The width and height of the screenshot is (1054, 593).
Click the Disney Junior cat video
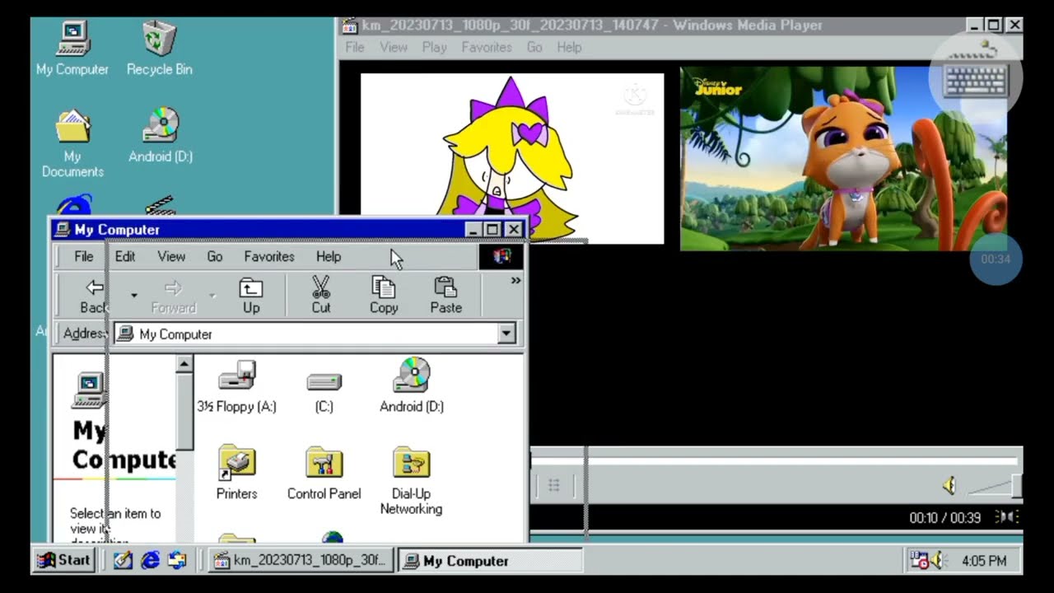click(843, 158)
